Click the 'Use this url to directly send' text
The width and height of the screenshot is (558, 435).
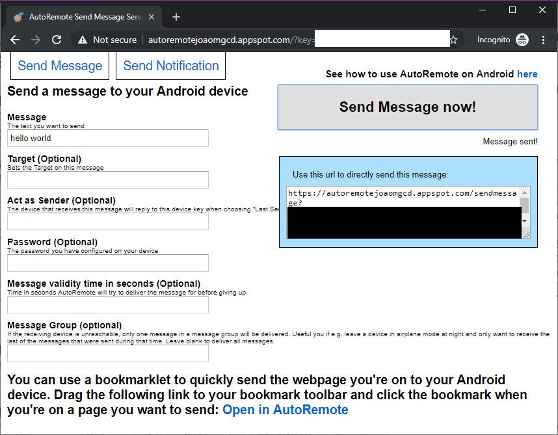tap(371, 175)
